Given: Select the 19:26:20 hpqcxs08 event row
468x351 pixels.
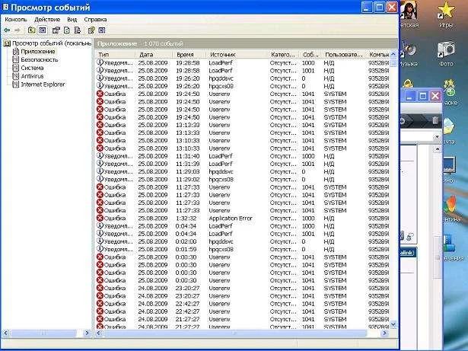Looking at the screenshot, I should pyautogui.click(x=243, y=86).
